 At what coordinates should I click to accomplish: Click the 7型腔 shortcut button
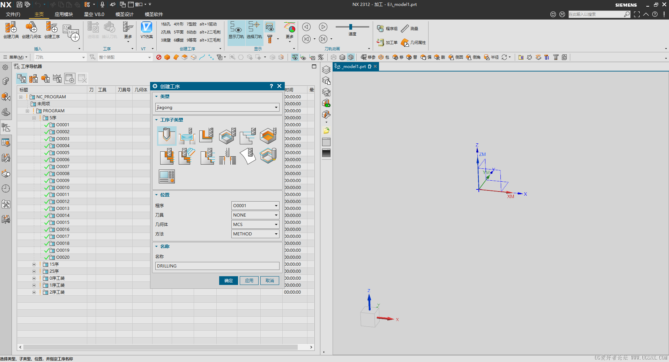[x=192, y=24]
